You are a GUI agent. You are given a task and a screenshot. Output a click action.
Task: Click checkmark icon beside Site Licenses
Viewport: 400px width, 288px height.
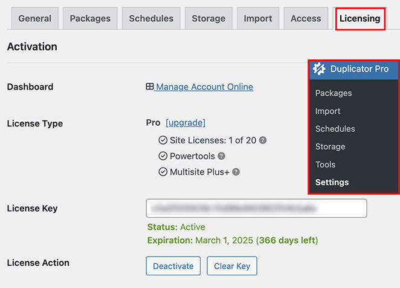coord(163,140)
